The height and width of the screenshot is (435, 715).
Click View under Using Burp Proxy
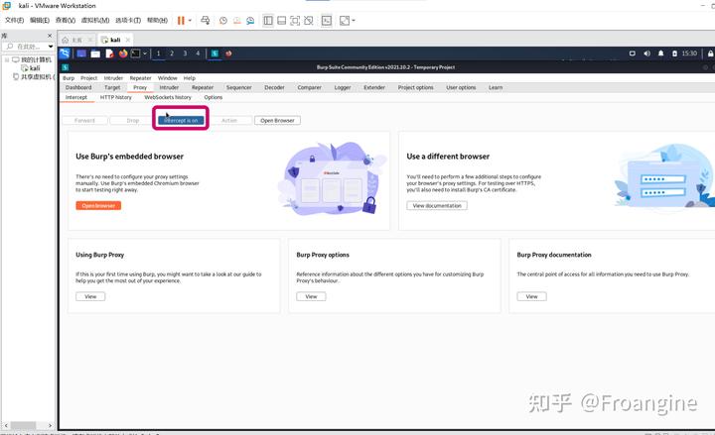(x=90, y=296)
